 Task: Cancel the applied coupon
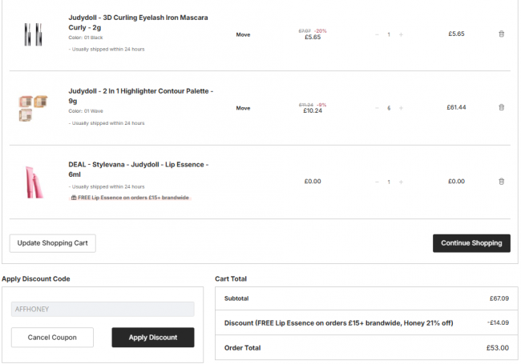click(x=52, y=338)
